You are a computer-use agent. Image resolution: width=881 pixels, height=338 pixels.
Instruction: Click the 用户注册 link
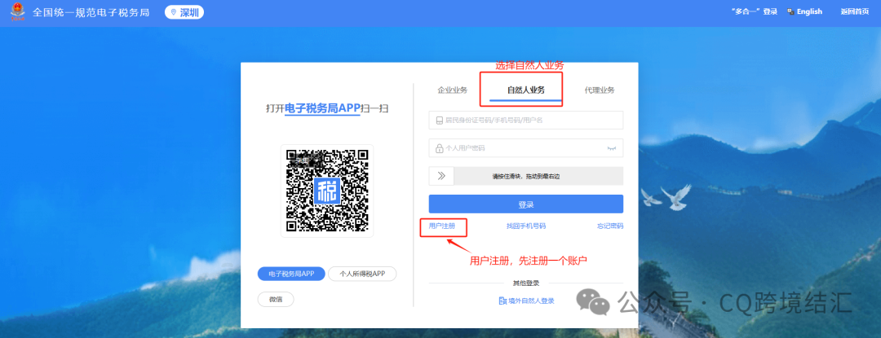442,226
